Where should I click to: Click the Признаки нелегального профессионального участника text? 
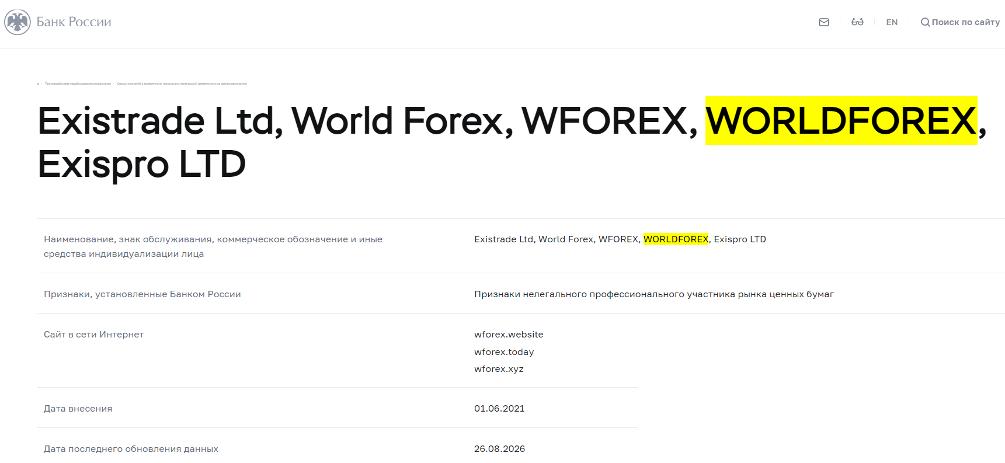(x=654, y=294)
